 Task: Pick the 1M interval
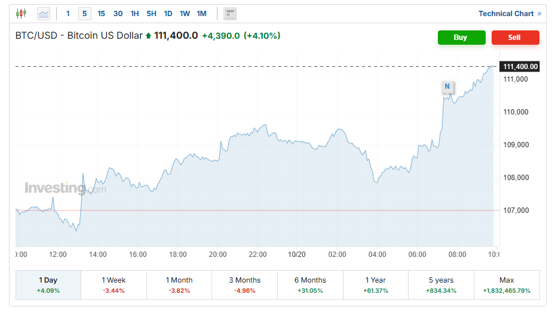click(201, 13)
